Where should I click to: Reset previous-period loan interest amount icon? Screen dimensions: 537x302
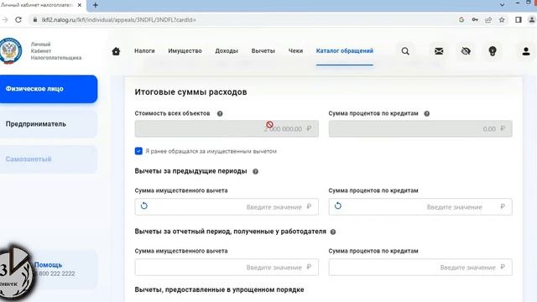point(338,206)
